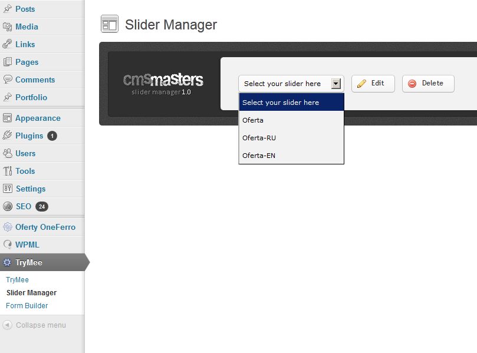
Task: Click the Delete button
Action: (428, 84)
